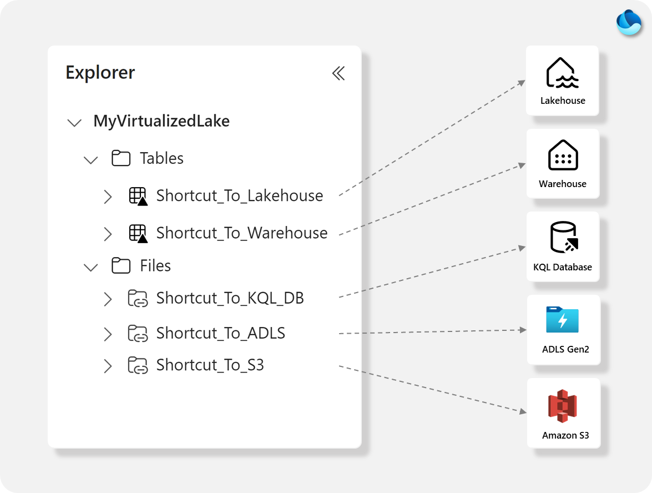652x493 pixels.
Task: Click the Warehouse card label text
Action: click(563, 183)
